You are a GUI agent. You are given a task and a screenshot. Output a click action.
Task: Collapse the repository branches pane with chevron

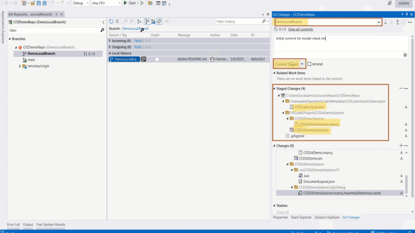103,22
